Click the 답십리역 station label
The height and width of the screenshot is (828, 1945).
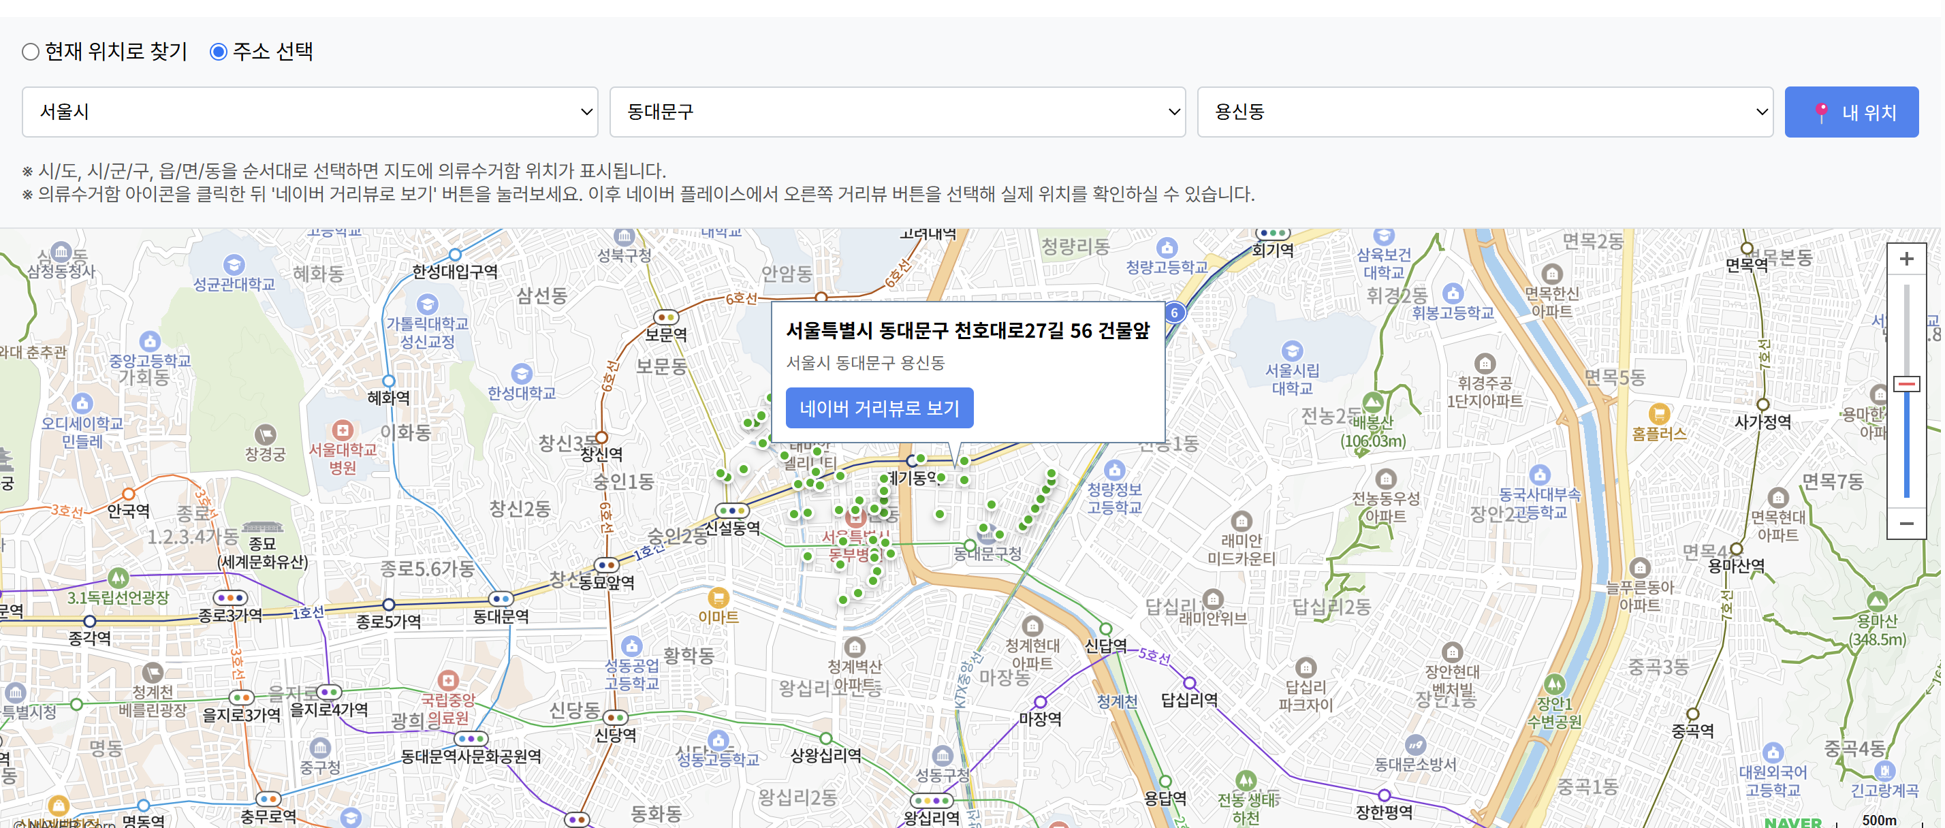[1189, 700]
